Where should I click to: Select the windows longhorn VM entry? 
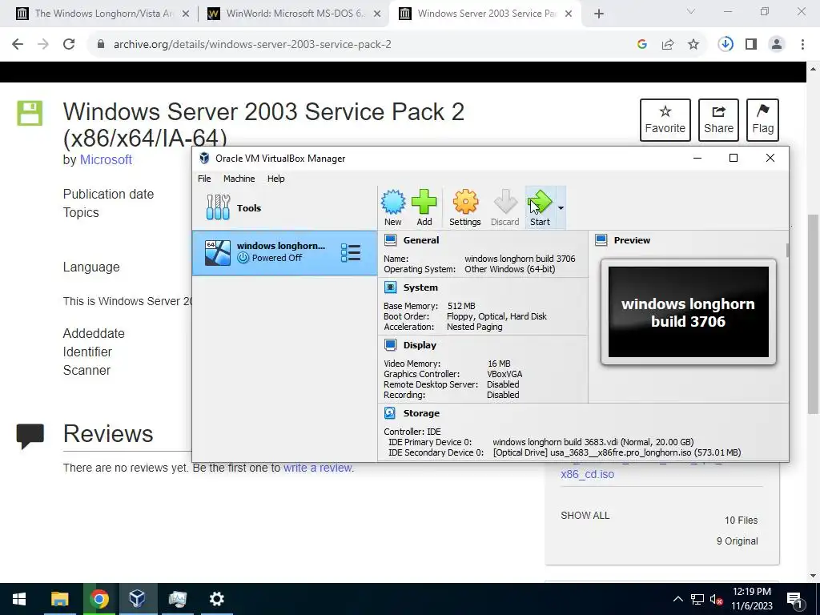click(x=284, y=252)
